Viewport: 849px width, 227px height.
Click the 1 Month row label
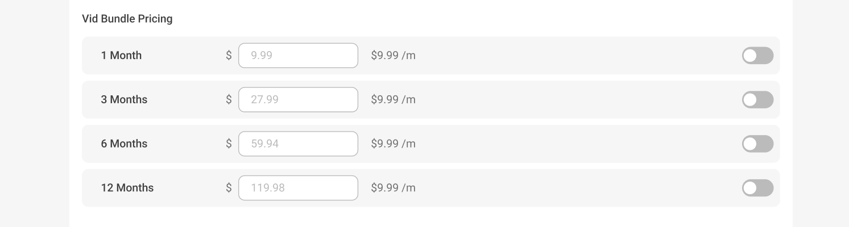tap(121, 56)
